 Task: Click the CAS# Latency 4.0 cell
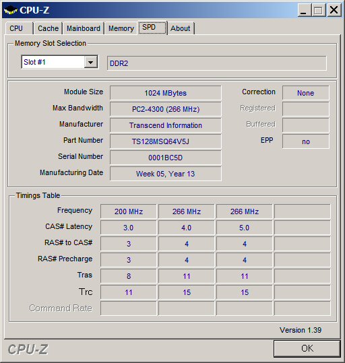pos(187,228)
